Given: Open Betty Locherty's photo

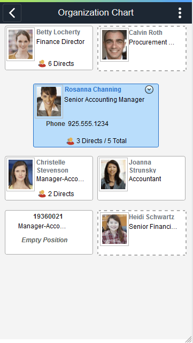Looking at the screenshot, I should (x=20, y=44).
